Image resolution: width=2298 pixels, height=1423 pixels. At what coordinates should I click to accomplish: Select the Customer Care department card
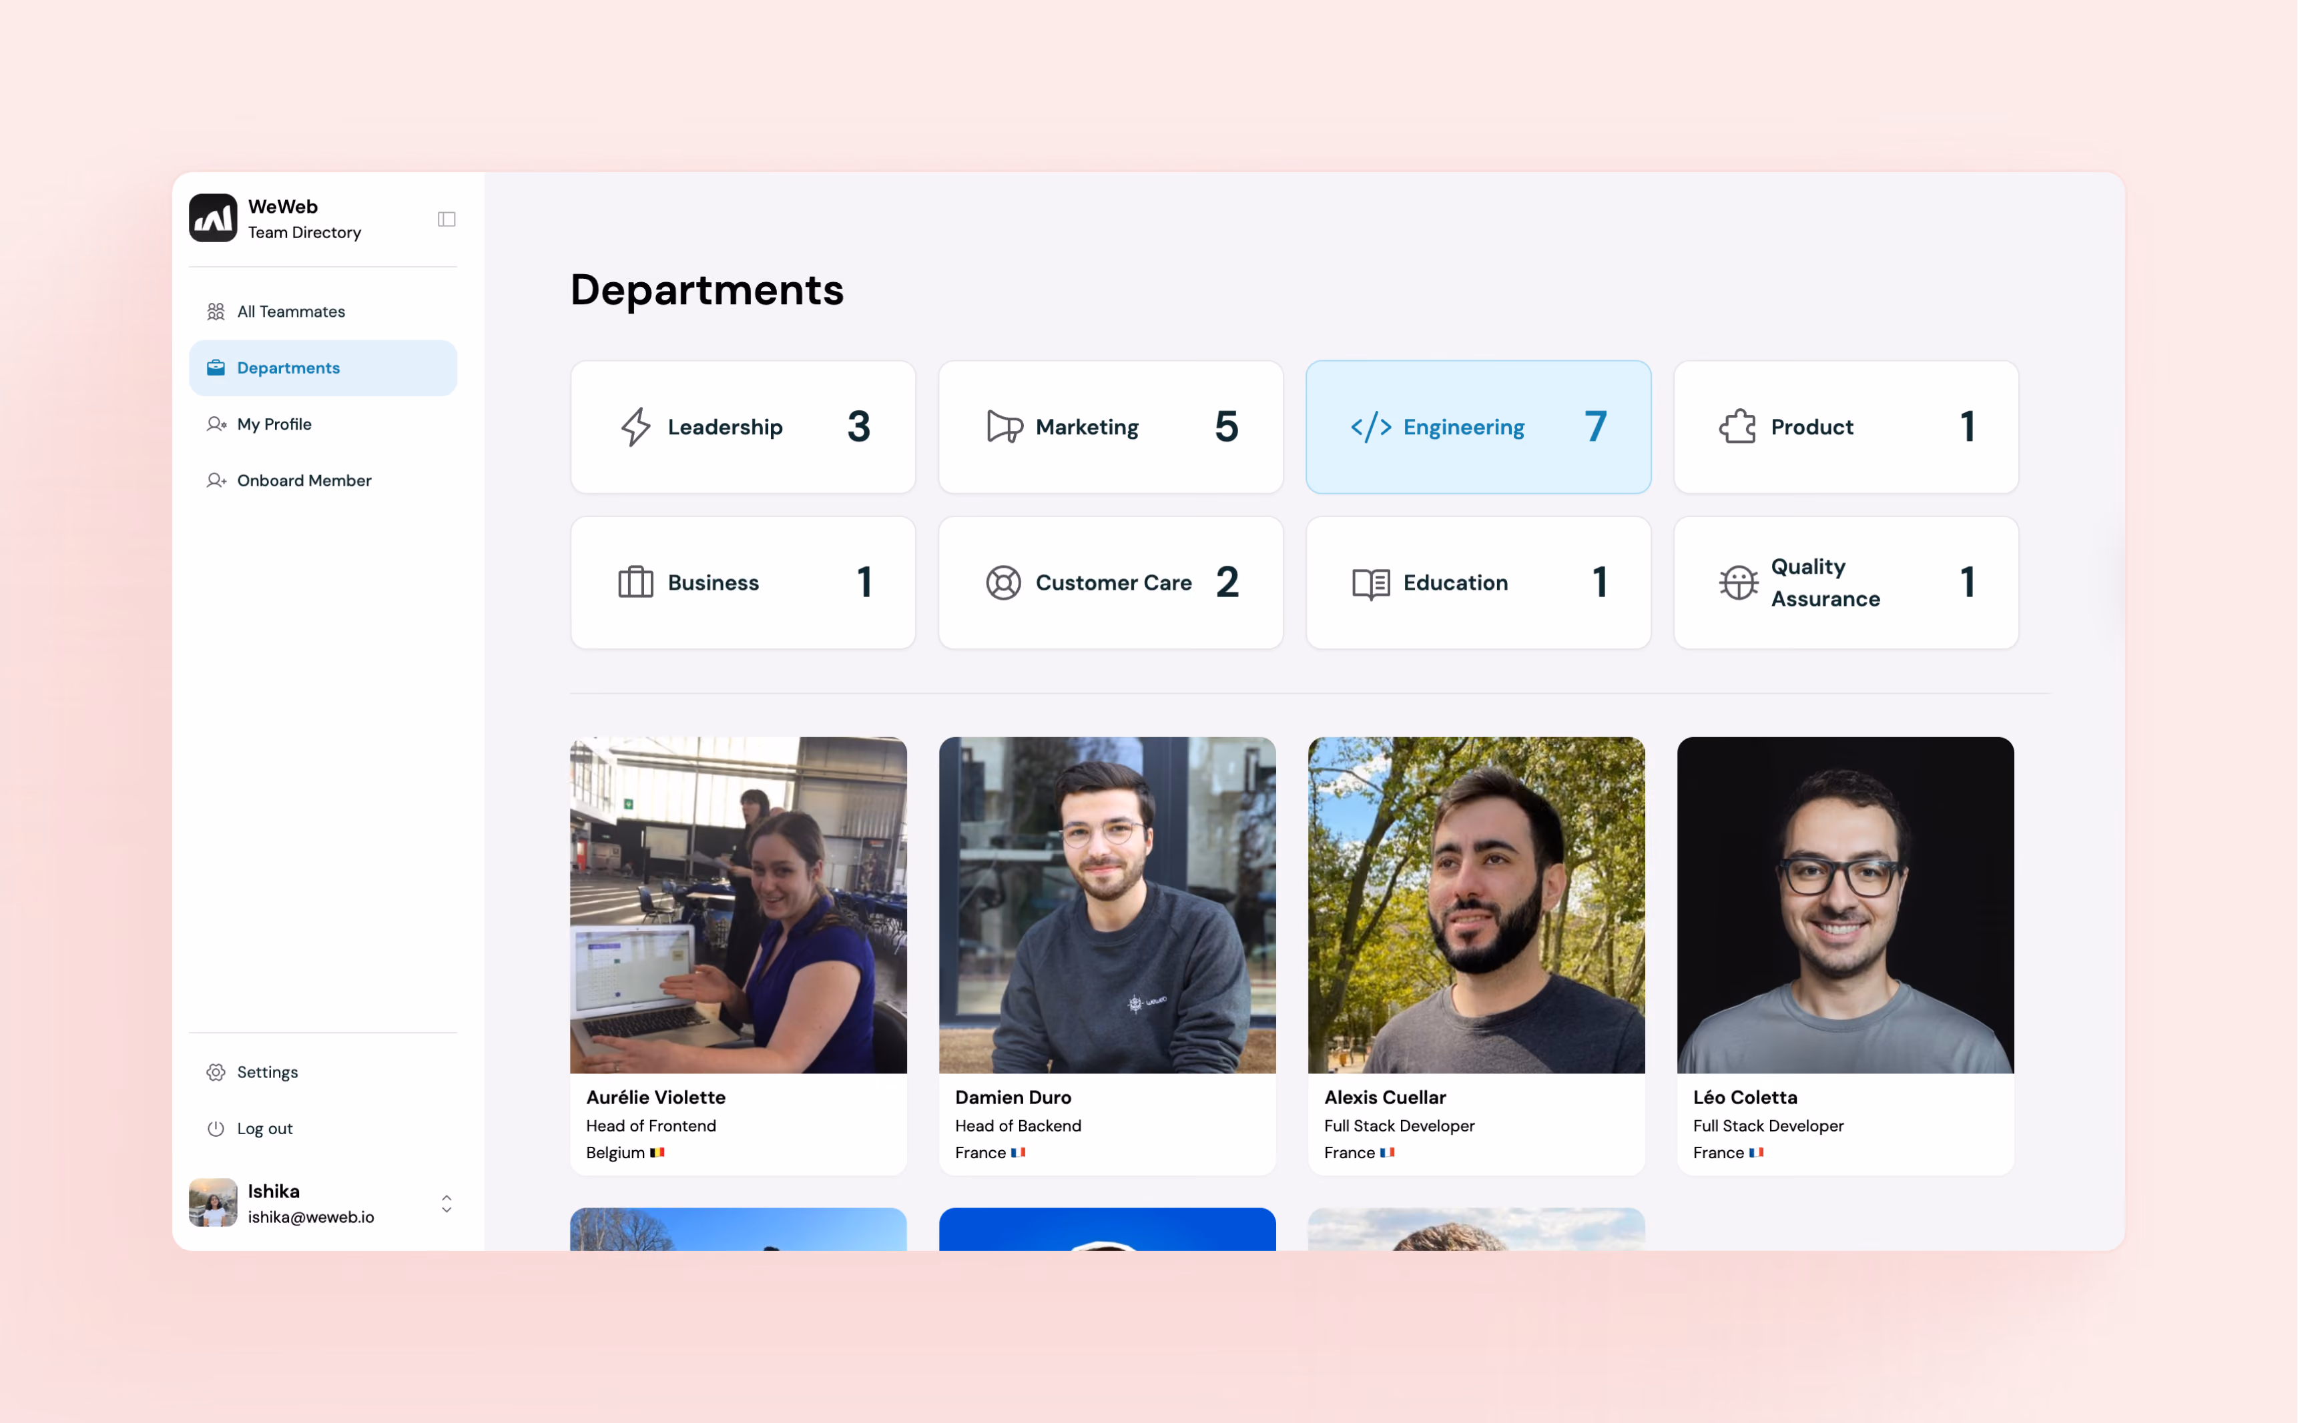(1111, 582)
